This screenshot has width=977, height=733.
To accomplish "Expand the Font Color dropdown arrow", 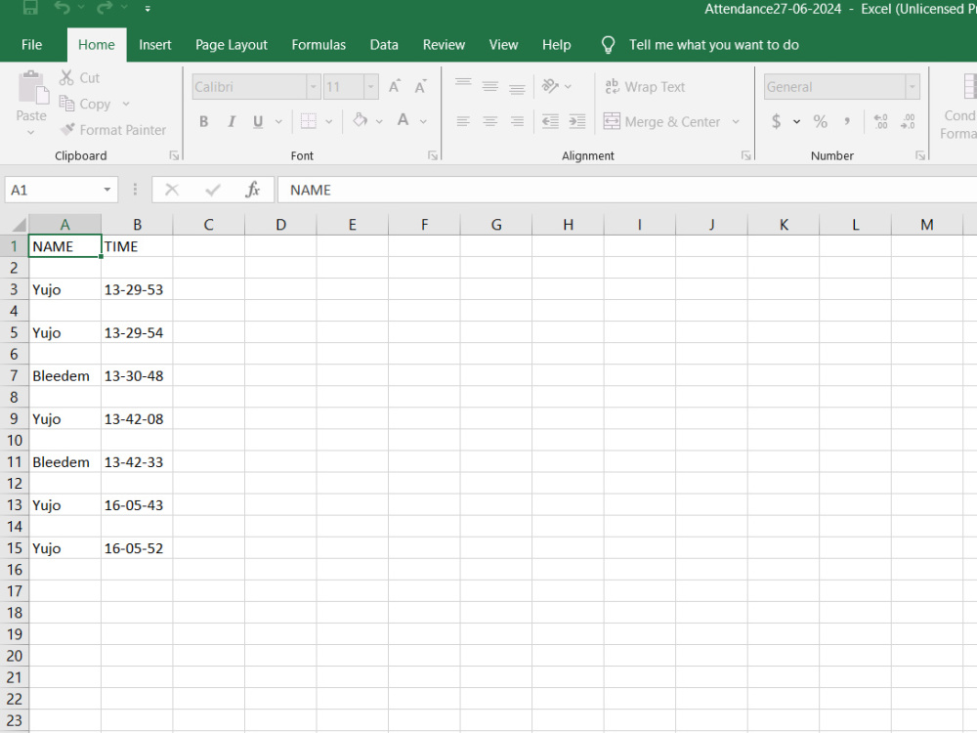I will [424, 121].
